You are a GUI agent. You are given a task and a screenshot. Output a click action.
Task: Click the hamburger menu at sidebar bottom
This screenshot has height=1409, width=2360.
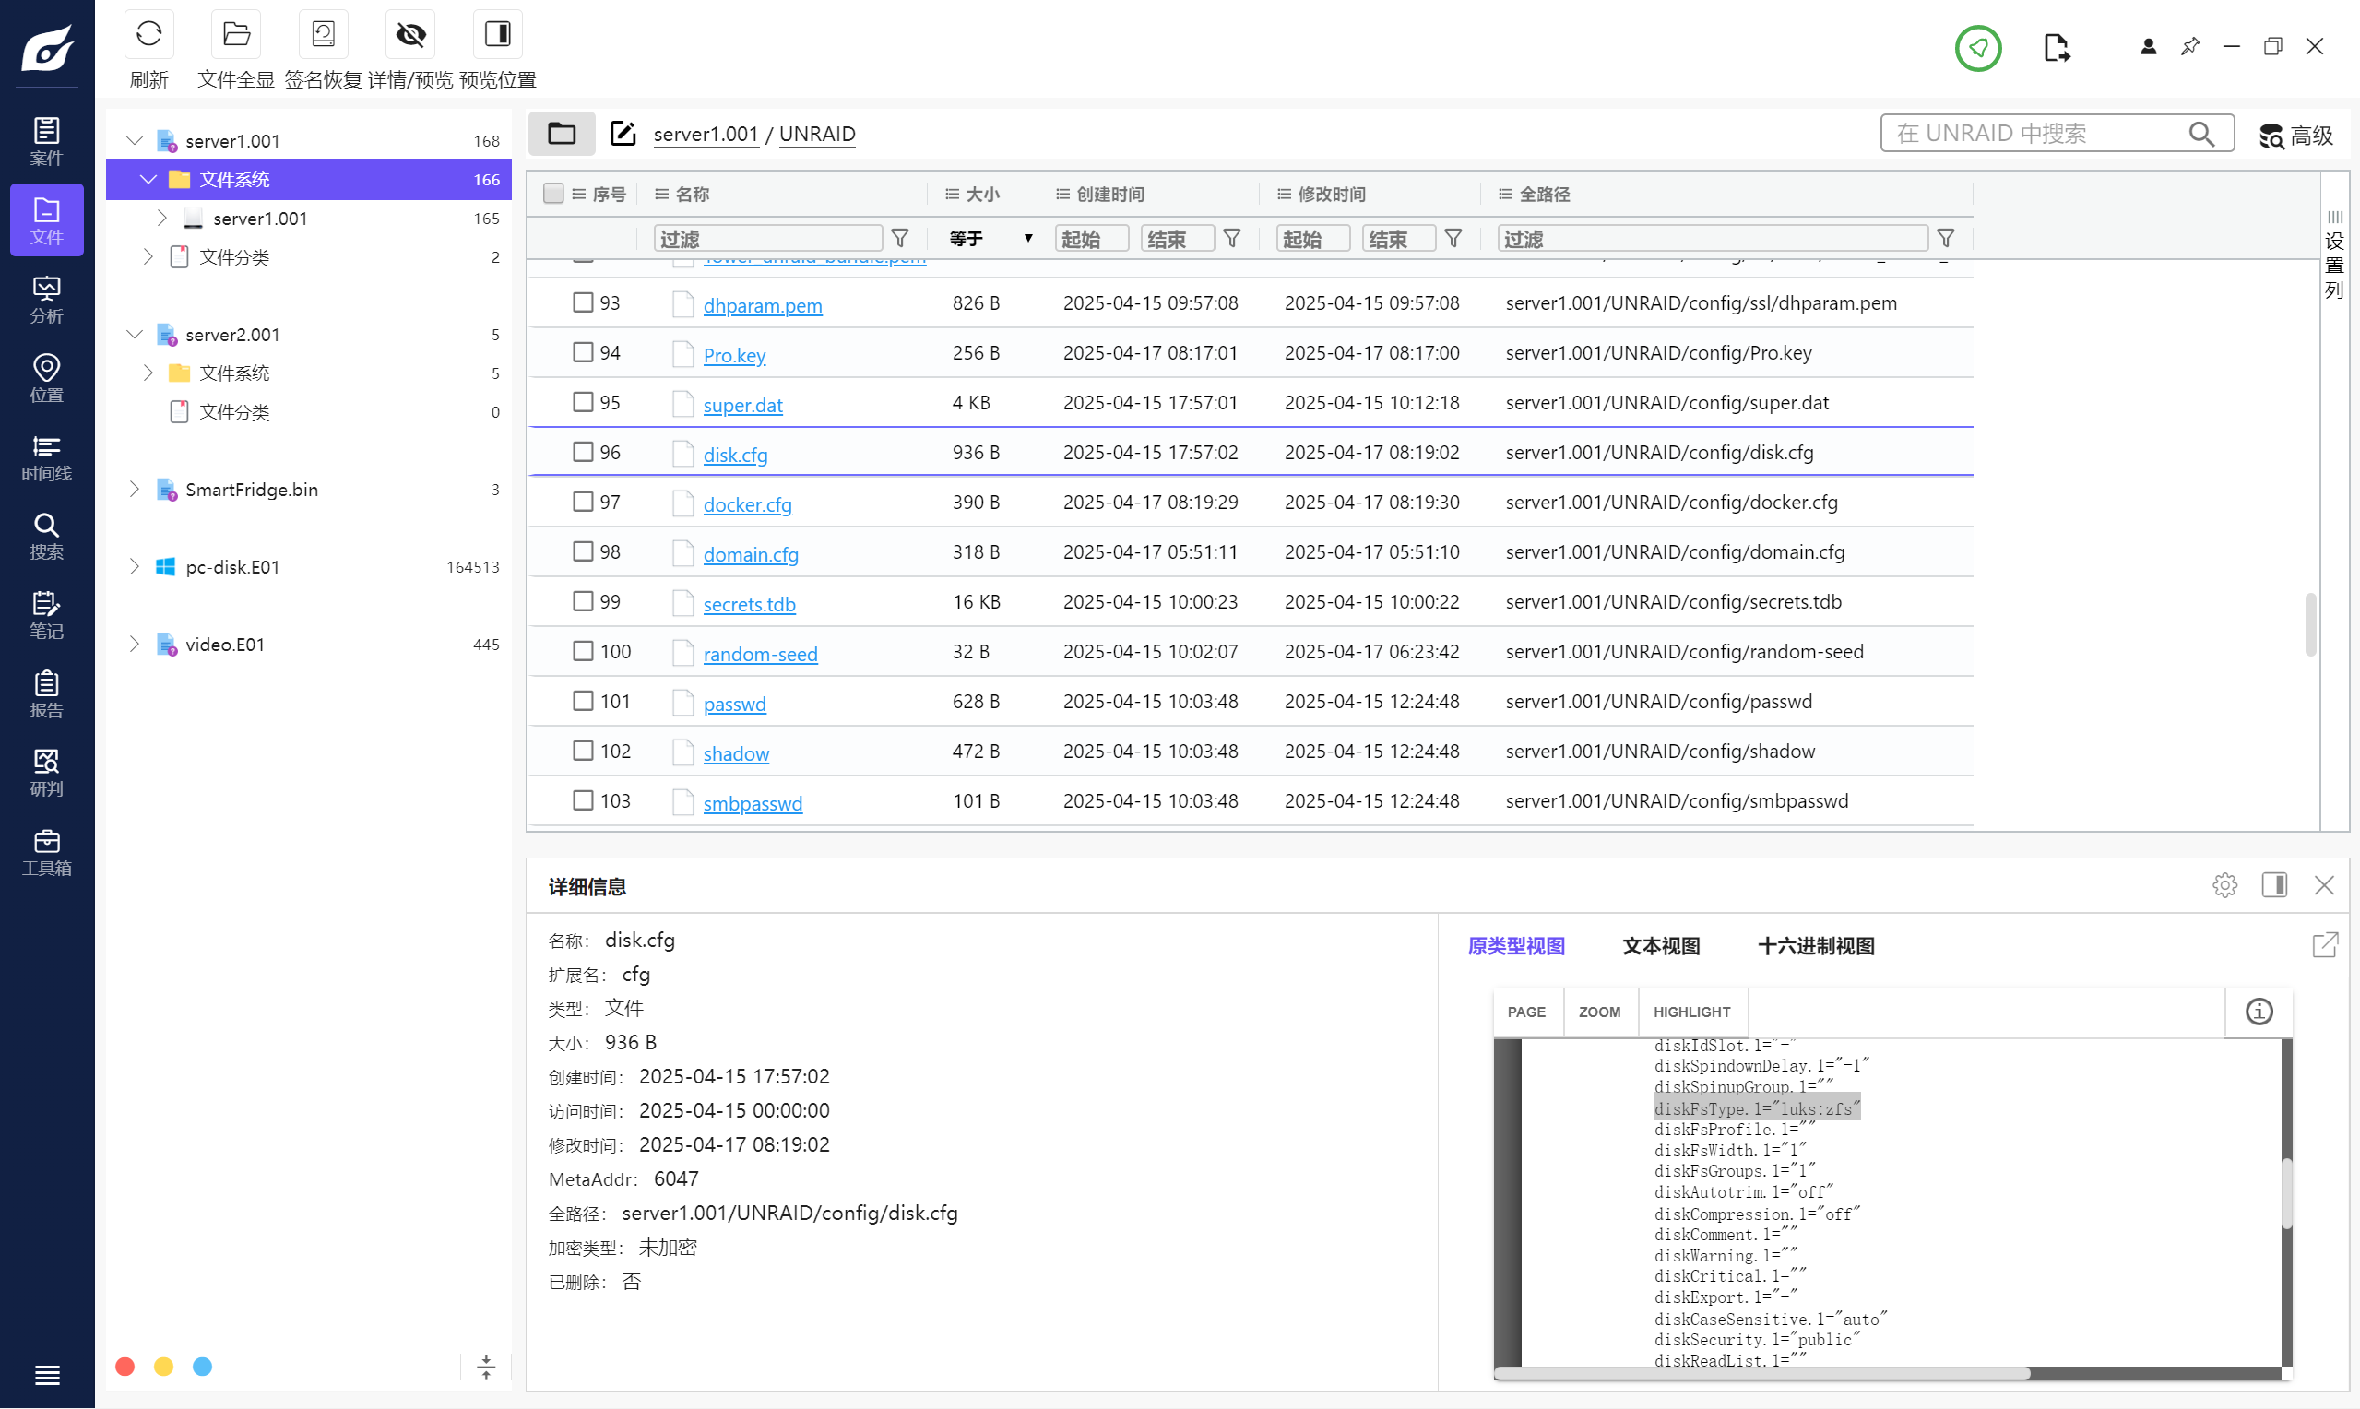[46, 1374]
